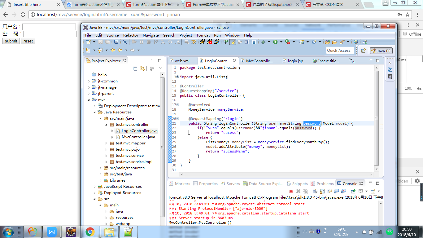This screenshot has width=423, height=238.
Task: Reload the Chrome page
Action: 23,15
